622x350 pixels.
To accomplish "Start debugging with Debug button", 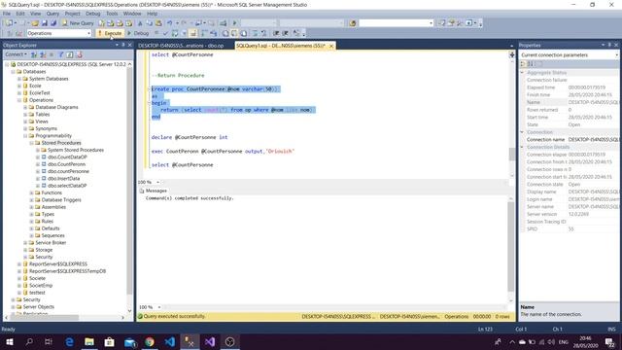I will pyautogui.click(x=138, y=33).
